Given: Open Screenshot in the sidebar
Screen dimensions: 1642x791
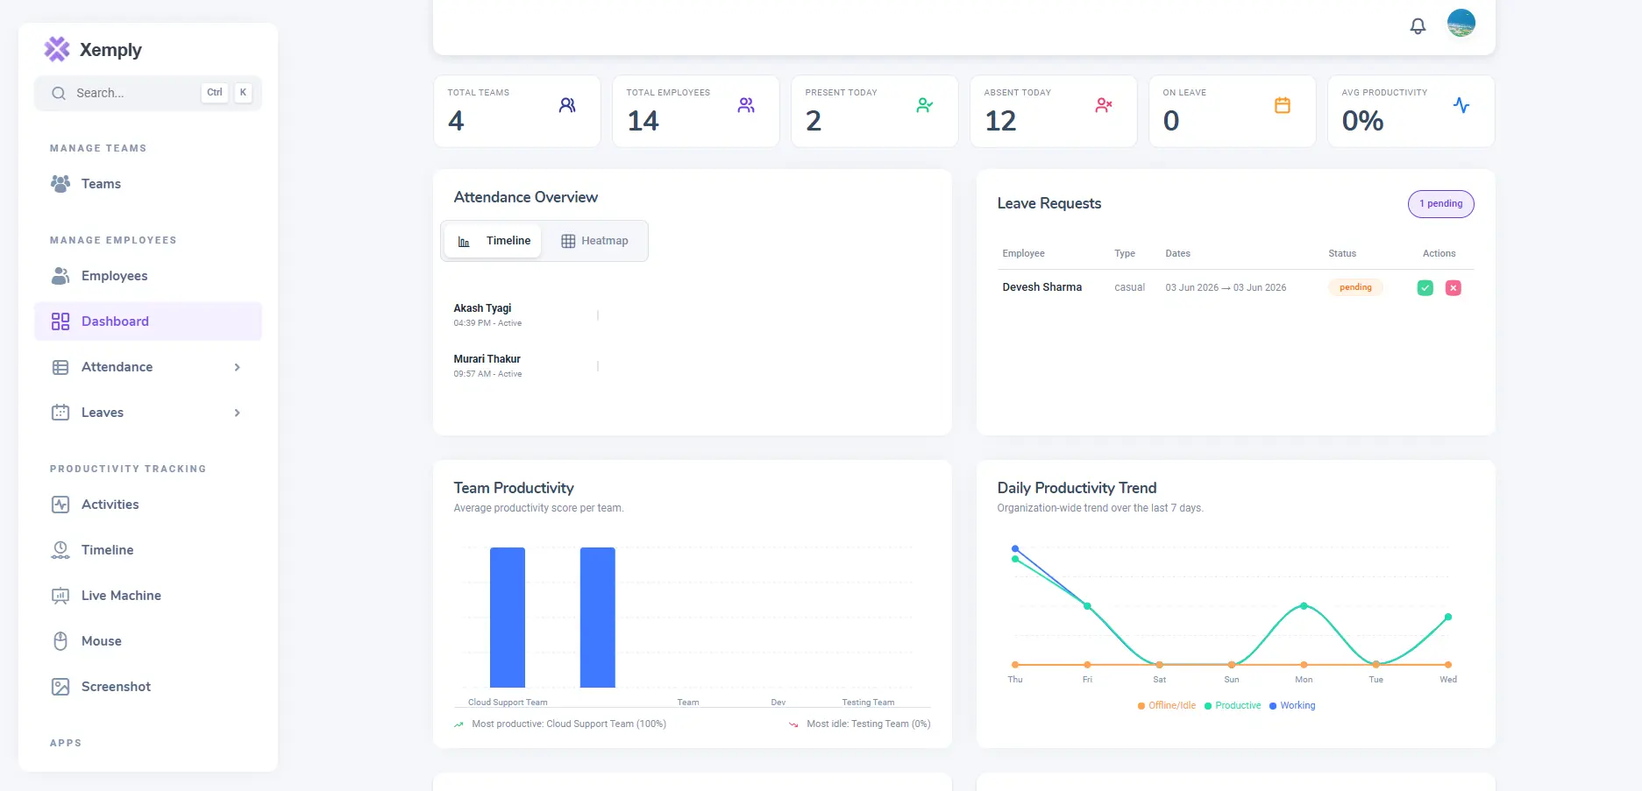Looking at the screenshot, I should pyautogui.click(x=148, y=687).
